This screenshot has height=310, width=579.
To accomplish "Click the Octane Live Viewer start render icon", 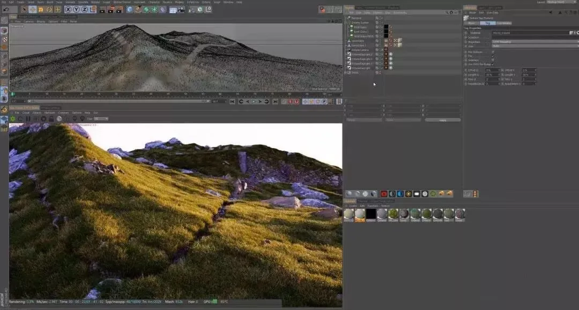I will tap(13, 119).
